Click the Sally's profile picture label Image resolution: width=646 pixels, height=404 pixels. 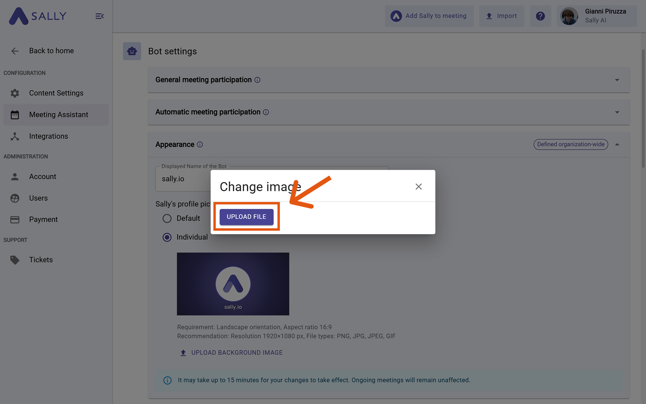(x=183, y=204)
